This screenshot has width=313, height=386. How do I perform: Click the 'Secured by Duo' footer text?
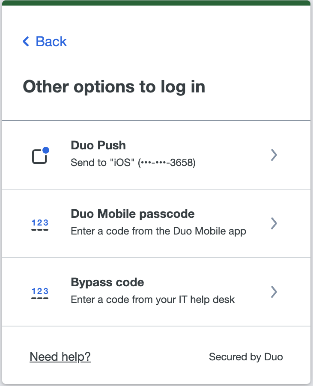pos(245,357)
